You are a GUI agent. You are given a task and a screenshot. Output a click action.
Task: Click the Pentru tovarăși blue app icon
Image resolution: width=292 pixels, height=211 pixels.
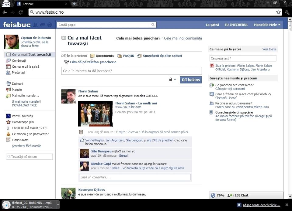[x=8, y=116]
